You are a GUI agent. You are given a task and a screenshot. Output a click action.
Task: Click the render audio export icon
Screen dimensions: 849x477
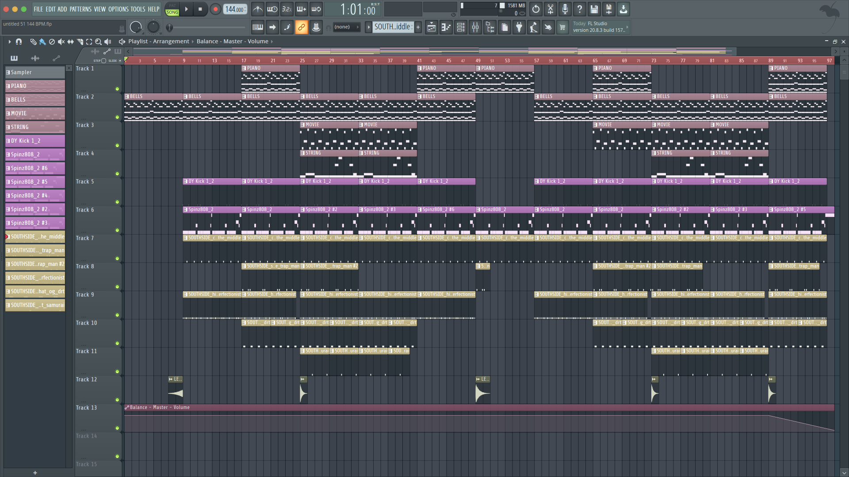pos(623,9)
